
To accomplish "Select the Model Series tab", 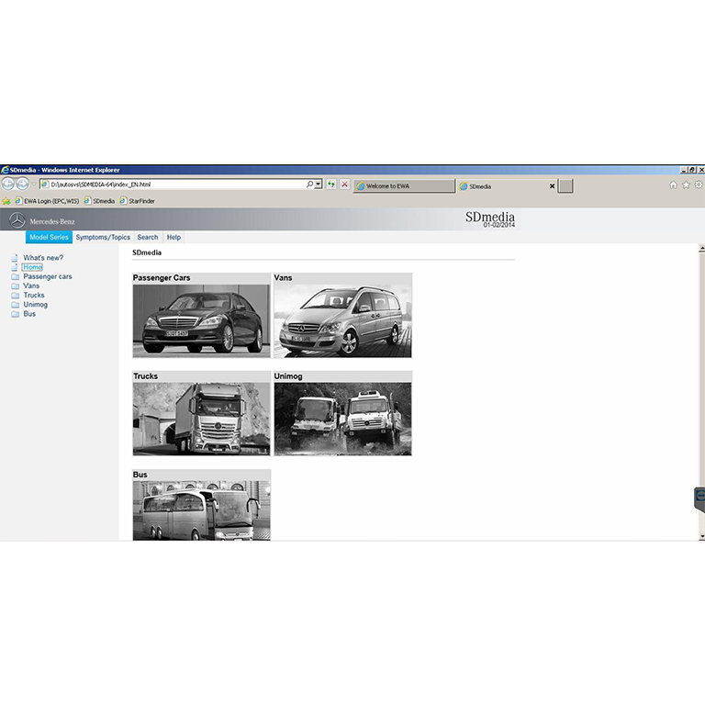I will coord(49,237).
